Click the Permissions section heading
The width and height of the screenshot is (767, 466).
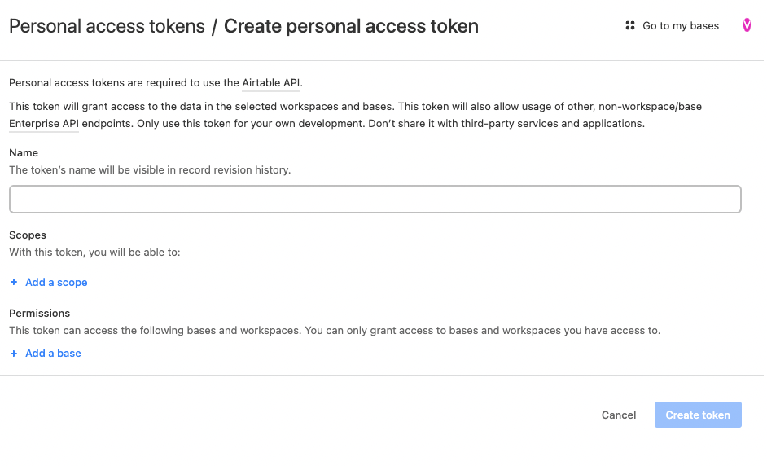point(39,314)
